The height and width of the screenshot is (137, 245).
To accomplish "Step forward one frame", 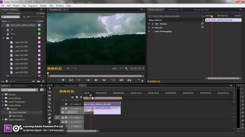I will tap(104, 80).
